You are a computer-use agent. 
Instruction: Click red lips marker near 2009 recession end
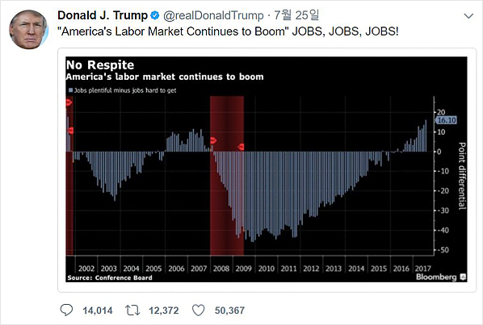coord(241,147)
